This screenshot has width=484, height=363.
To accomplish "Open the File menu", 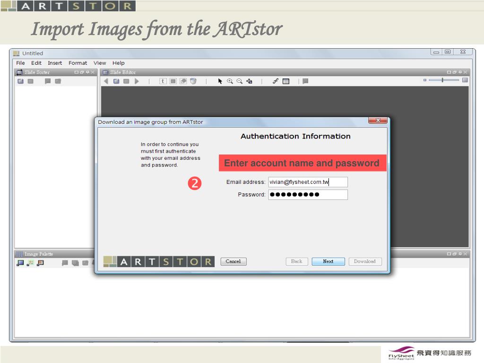I will tap(20, 63).
